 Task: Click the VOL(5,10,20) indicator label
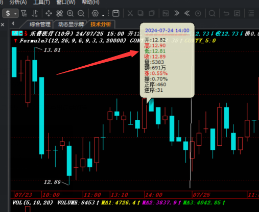[33, 202]
